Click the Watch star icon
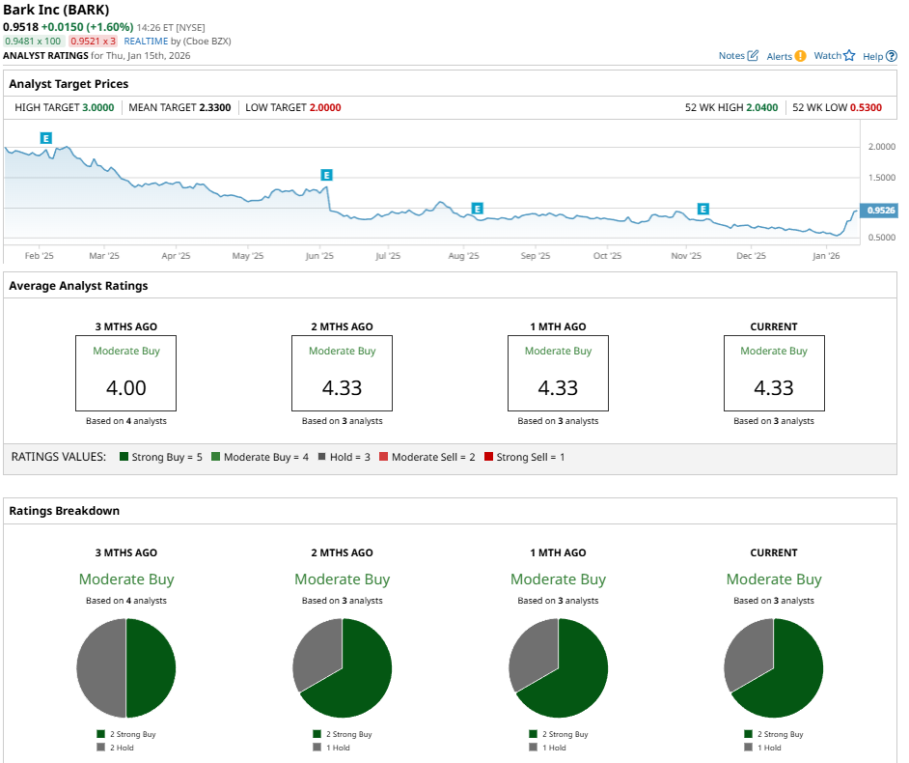The image size is (909, 763). tap(849, 56)
